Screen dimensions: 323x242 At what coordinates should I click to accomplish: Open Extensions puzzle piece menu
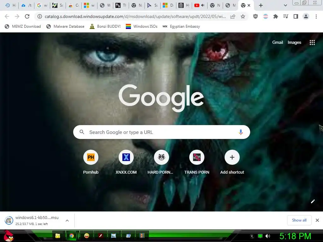click(x=276, y=16)
